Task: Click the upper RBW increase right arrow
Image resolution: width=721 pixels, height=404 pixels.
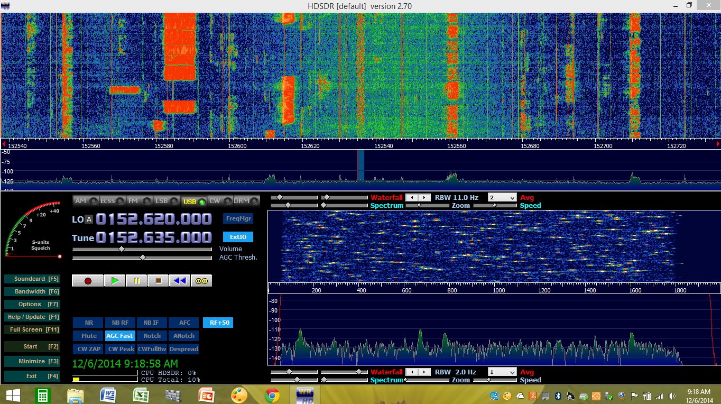Action: (424, 197)
